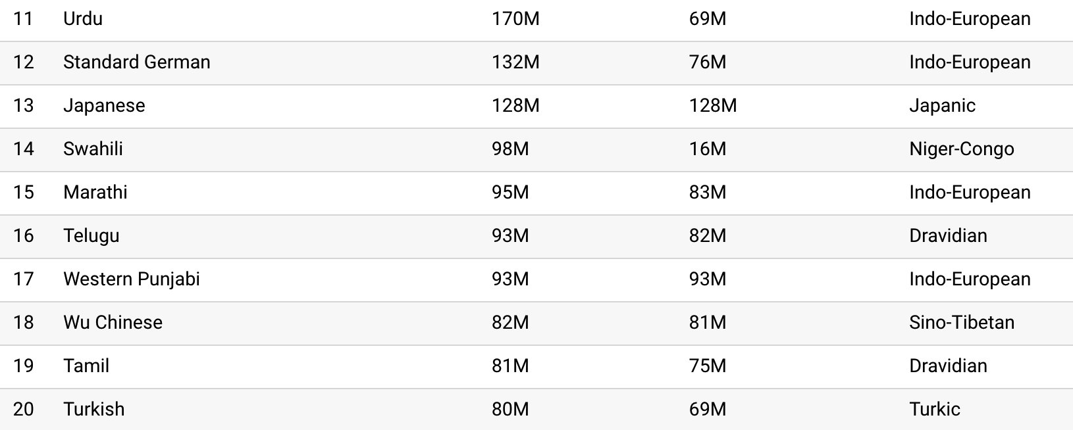Select the Swahili table row

coord(536,149)
